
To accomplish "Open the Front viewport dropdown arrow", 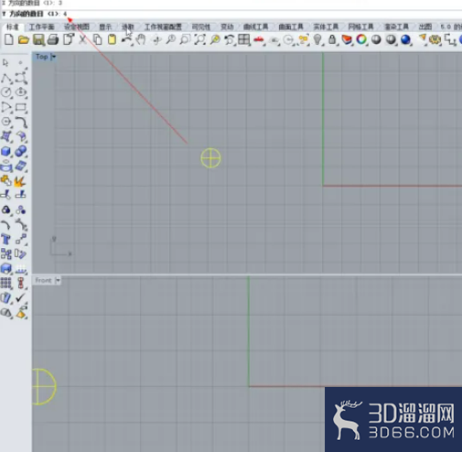I will 58,280.
